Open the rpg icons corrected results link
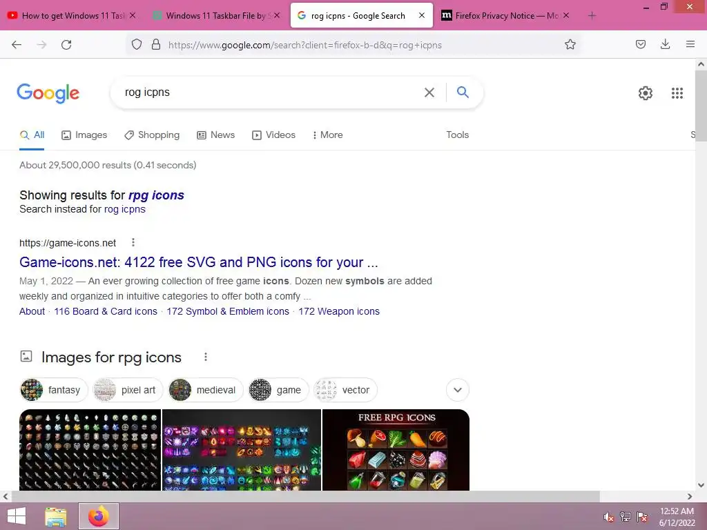Image resolution: width=707 pixels, height=530 pixels. click(156, 195)
